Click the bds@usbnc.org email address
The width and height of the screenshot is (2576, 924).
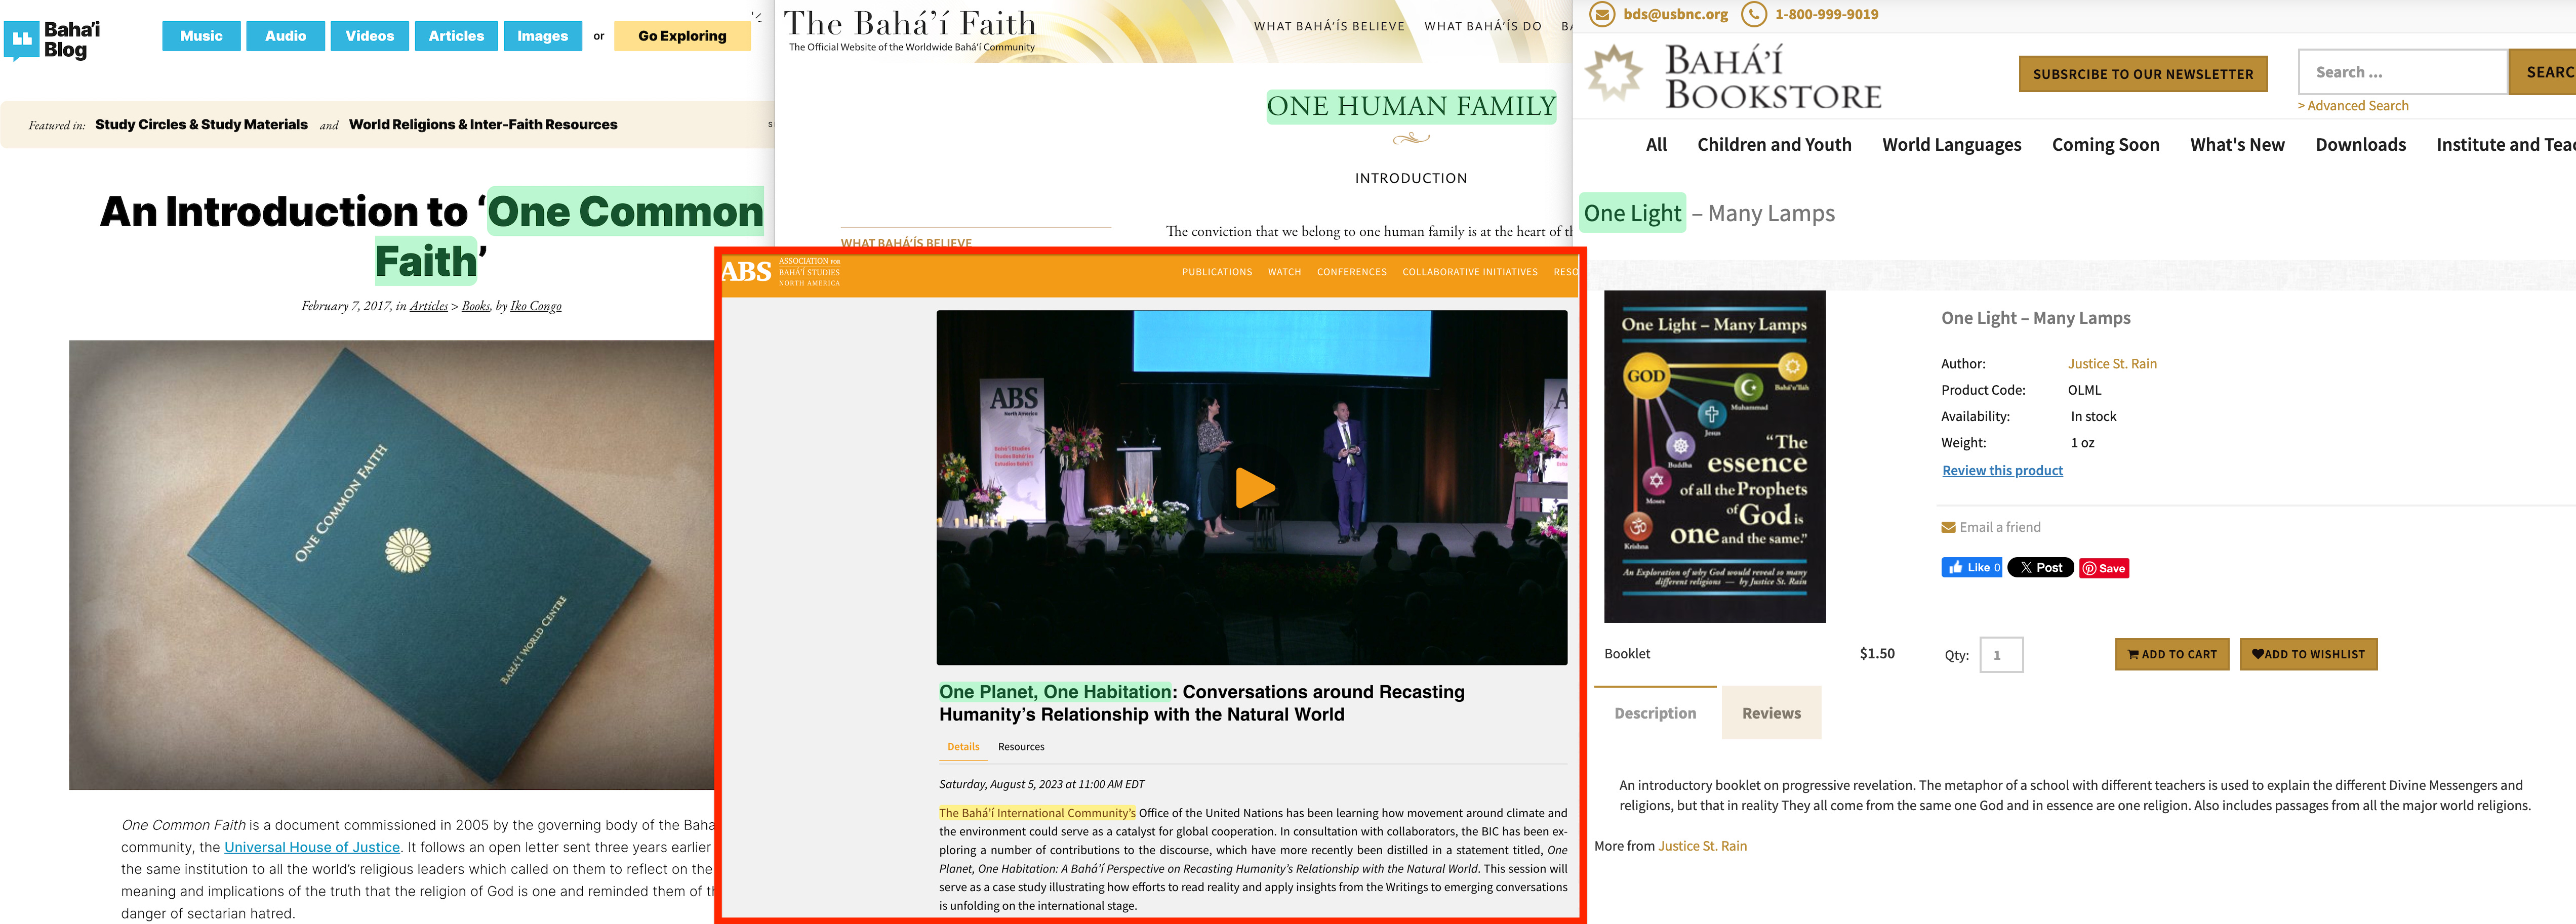point(1675,14)
